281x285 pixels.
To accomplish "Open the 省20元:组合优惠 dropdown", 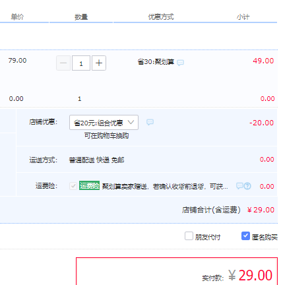I will (x=104, y=122).
